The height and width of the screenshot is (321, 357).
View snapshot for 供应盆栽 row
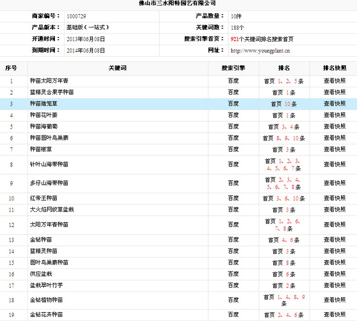335,274
